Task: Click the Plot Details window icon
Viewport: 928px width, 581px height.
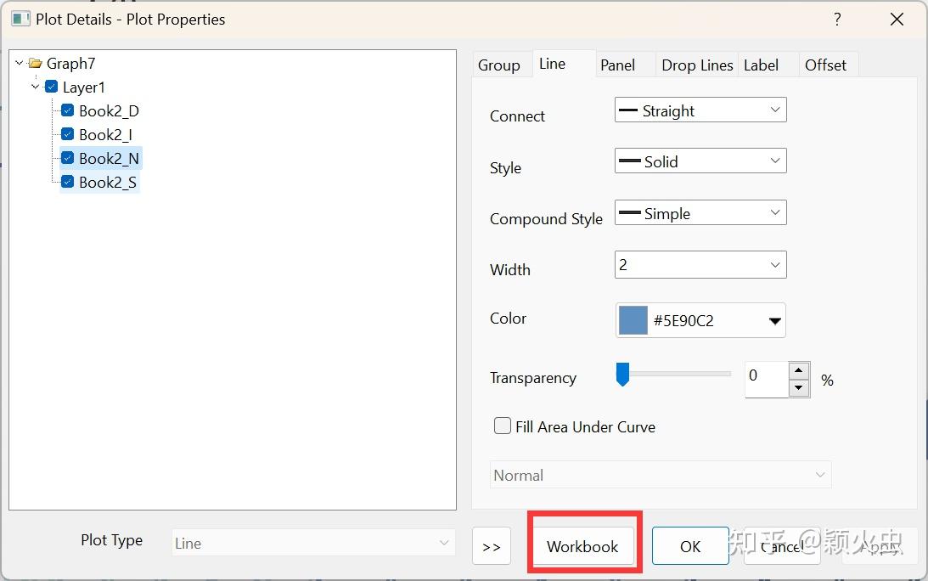Action: [x=20, y=19]
